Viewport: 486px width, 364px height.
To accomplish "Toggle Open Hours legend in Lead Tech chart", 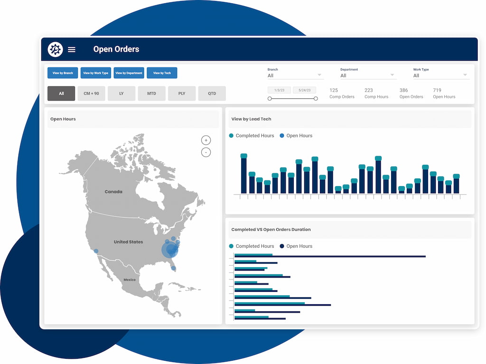I will [296, 136].
